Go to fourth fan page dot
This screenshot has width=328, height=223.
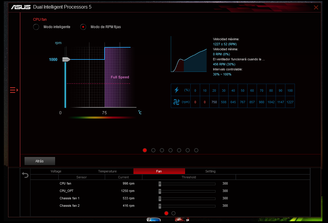[x=171, y=150]
